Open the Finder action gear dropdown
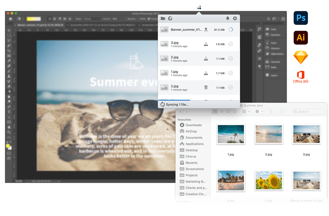Viewport: 329px width, 216px height. 259,111
